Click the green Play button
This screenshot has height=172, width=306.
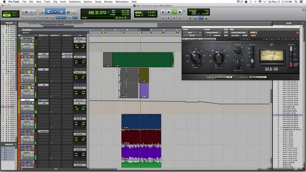[174, 12]
